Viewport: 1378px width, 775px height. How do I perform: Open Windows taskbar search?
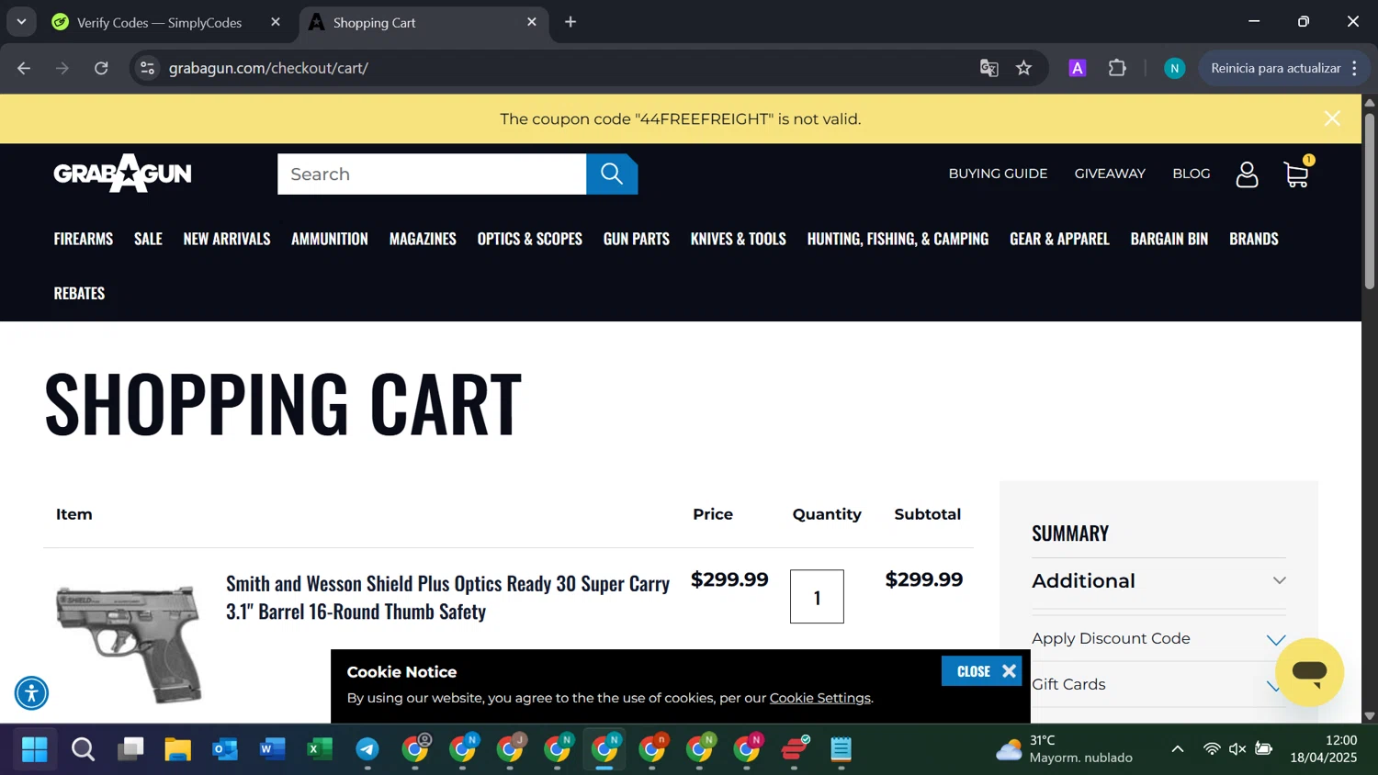83,750
